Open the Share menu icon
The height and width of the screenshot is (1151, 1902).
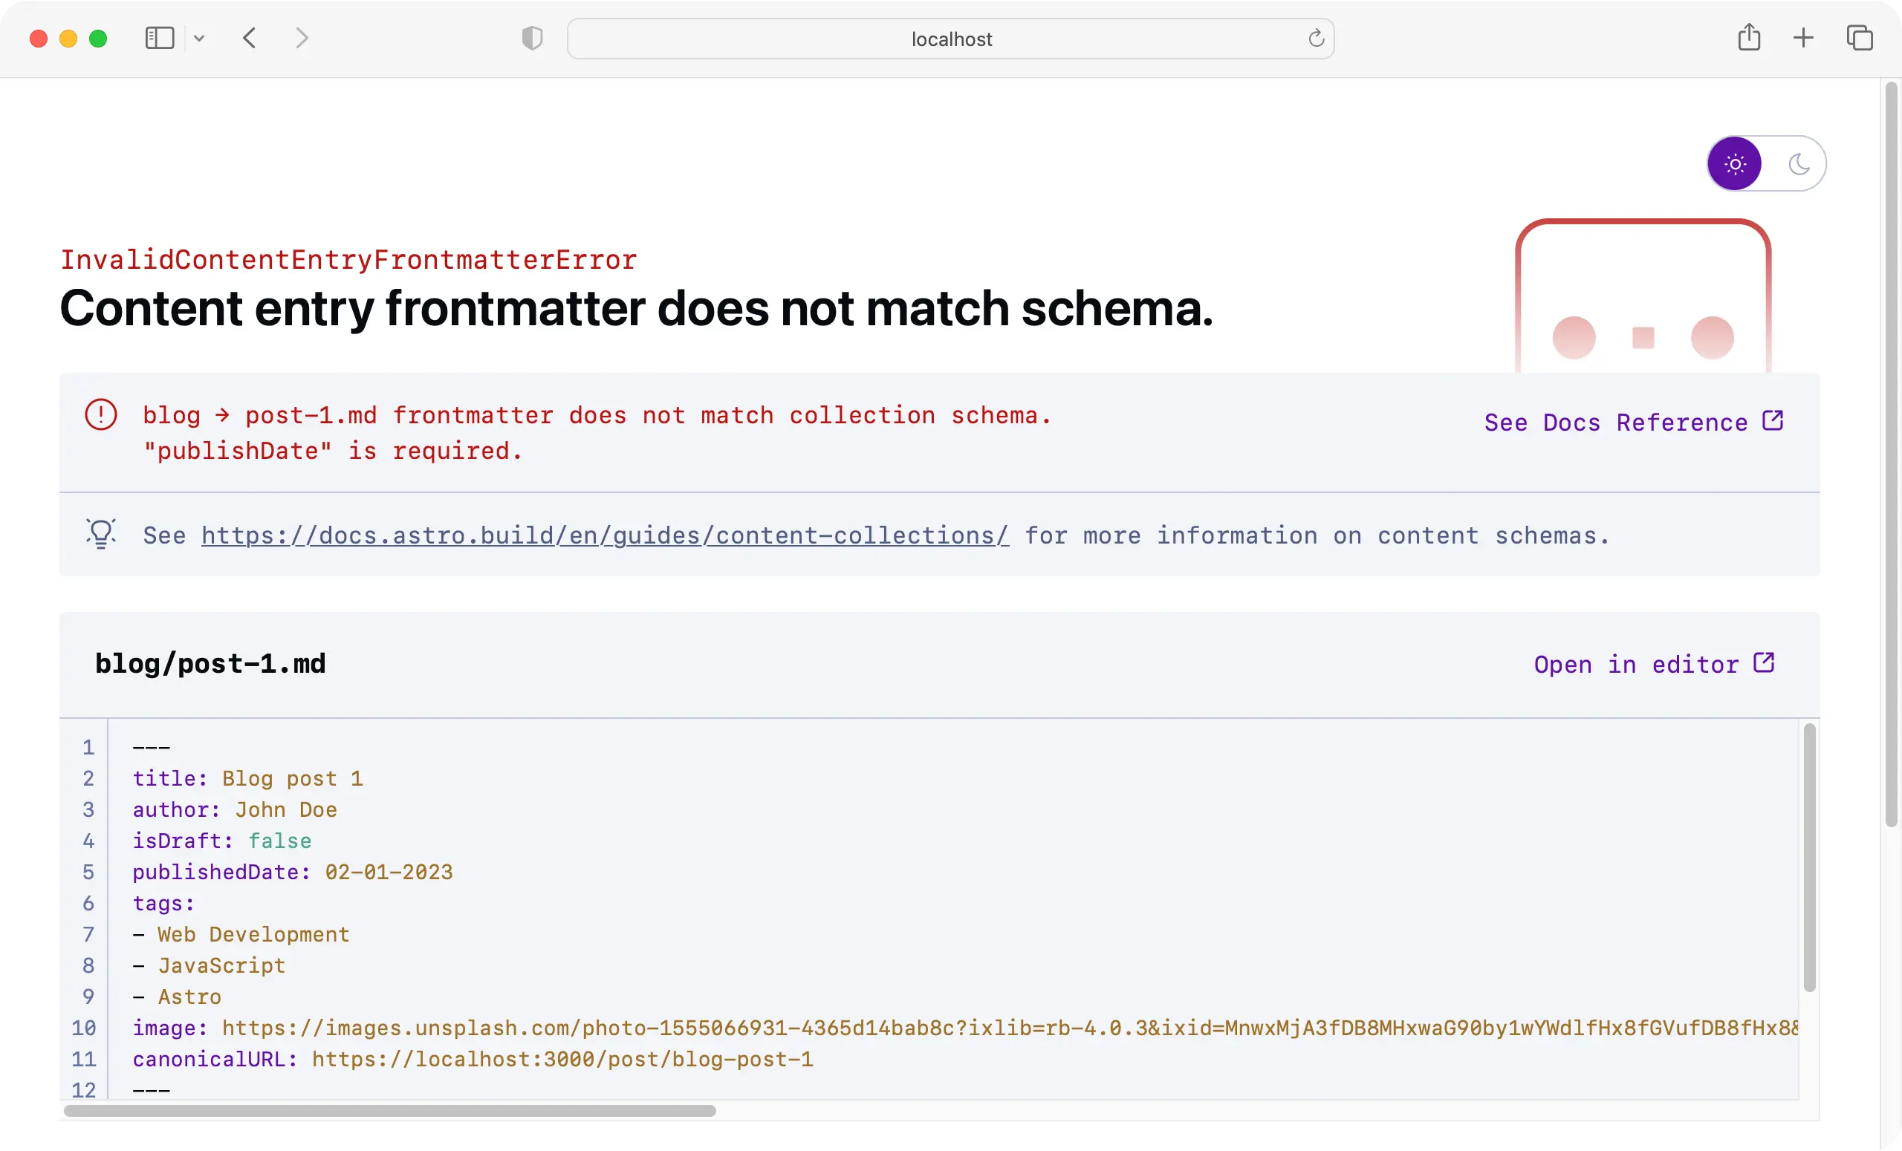coord(1749,37)
